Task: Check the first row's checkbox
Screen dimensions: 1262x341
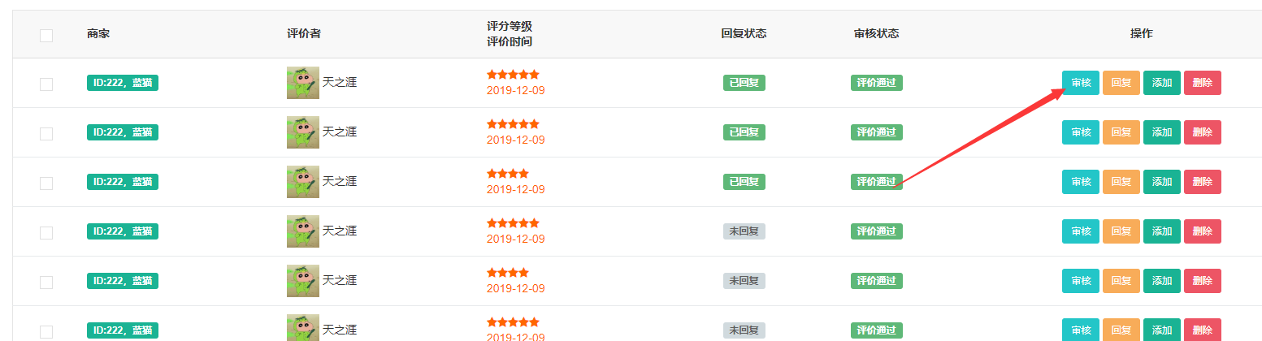Action: click(46, 84)
